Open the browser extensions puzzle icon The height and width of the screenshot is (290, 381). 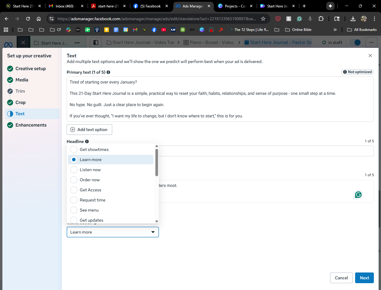[321, 19]
